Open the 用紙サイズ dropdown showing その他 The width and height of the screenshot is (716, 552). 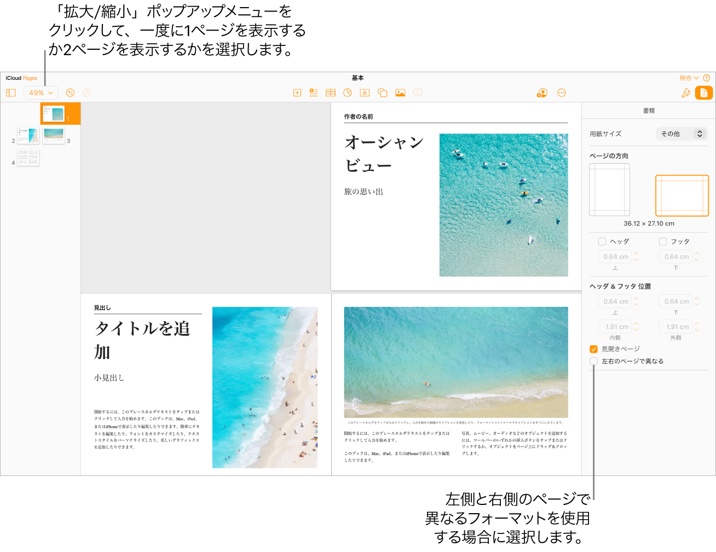[x=682, y=133]
